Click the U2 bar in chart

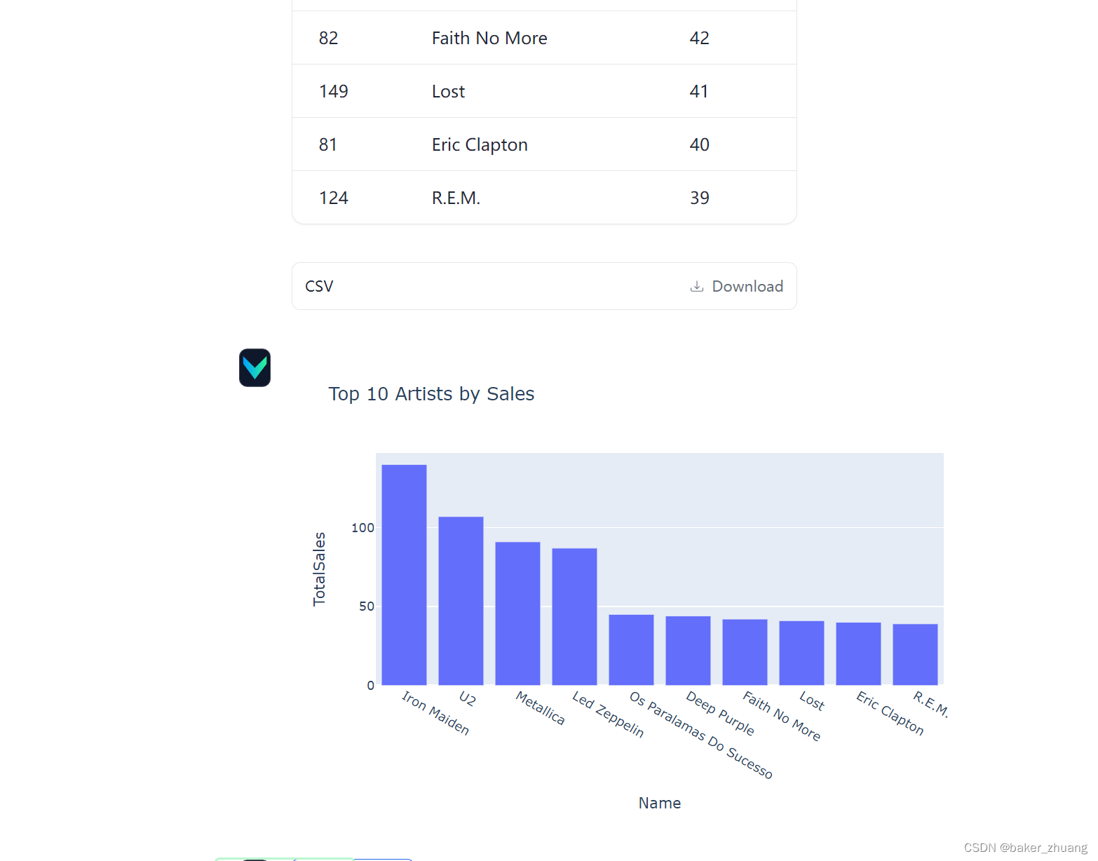[x=461, y=601]
